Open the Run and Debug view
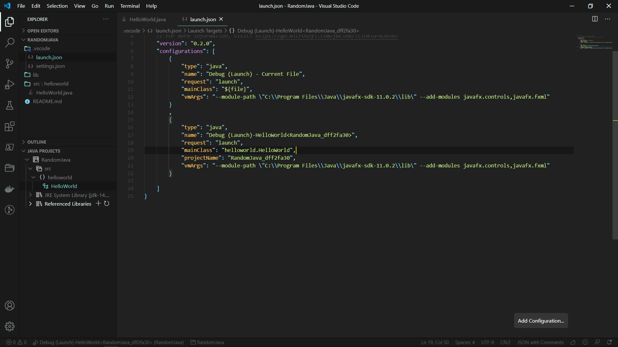The image size is (618, 347). click(10, 85)
